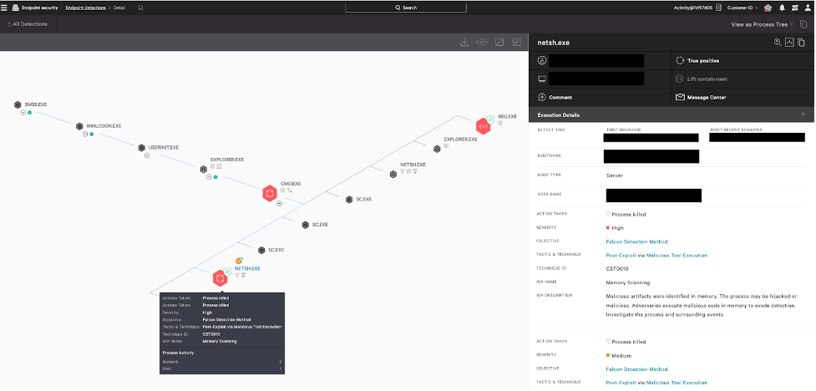816x391 pixels.
Task: Click the user avatar icon in the details panel
Action: tap(542, 61)
